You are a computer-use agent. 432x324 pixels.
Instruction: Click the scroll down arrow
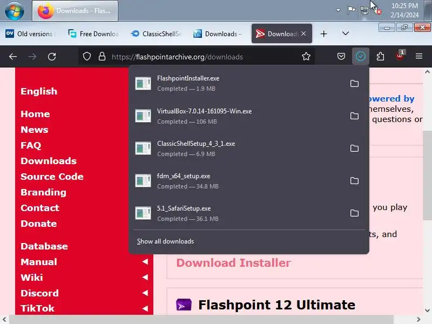[427, 310]
